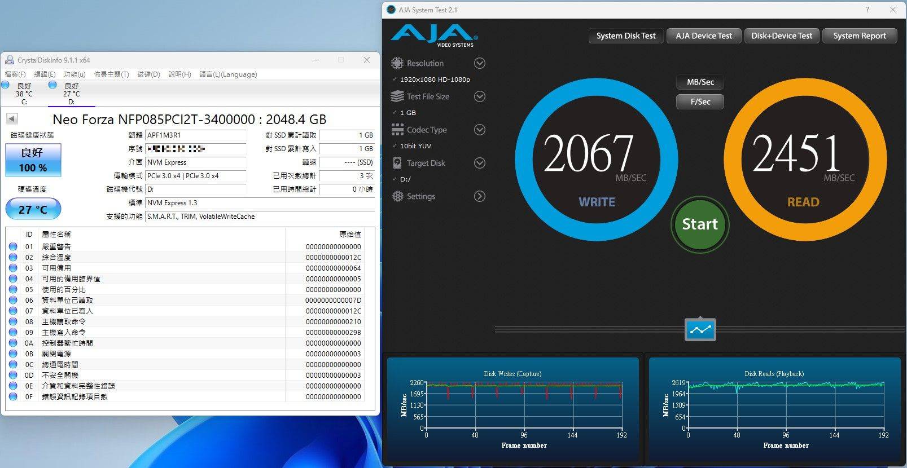Switch units to MB/Sec
Screen dimensions: 907x468
point(700,82)
